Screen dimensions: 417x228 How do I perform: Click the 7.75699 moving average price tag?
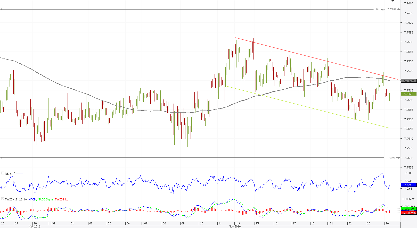[x=409, y=81]
